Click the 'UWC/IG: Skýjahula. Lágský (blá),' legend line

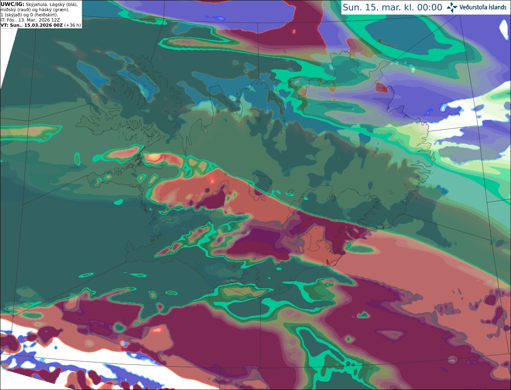pos(39,4)
